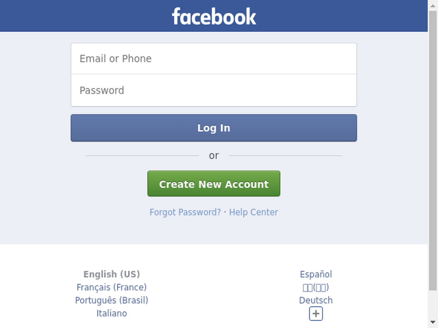The height and width of the screenshot is (328, 438).
Task: Select English (US) language
Action: pos(112,274)
